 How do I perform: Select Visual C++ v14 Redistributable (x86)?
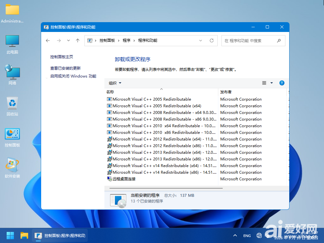tap(161, 172)
